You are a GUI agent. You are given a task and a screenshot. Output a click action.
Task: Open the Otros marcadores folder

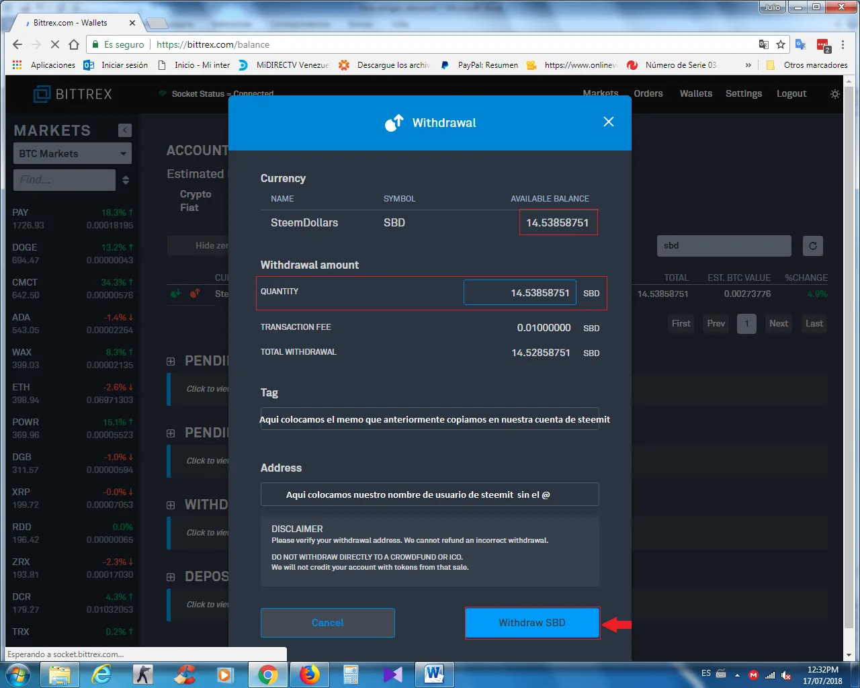click(x=807, y=65)
